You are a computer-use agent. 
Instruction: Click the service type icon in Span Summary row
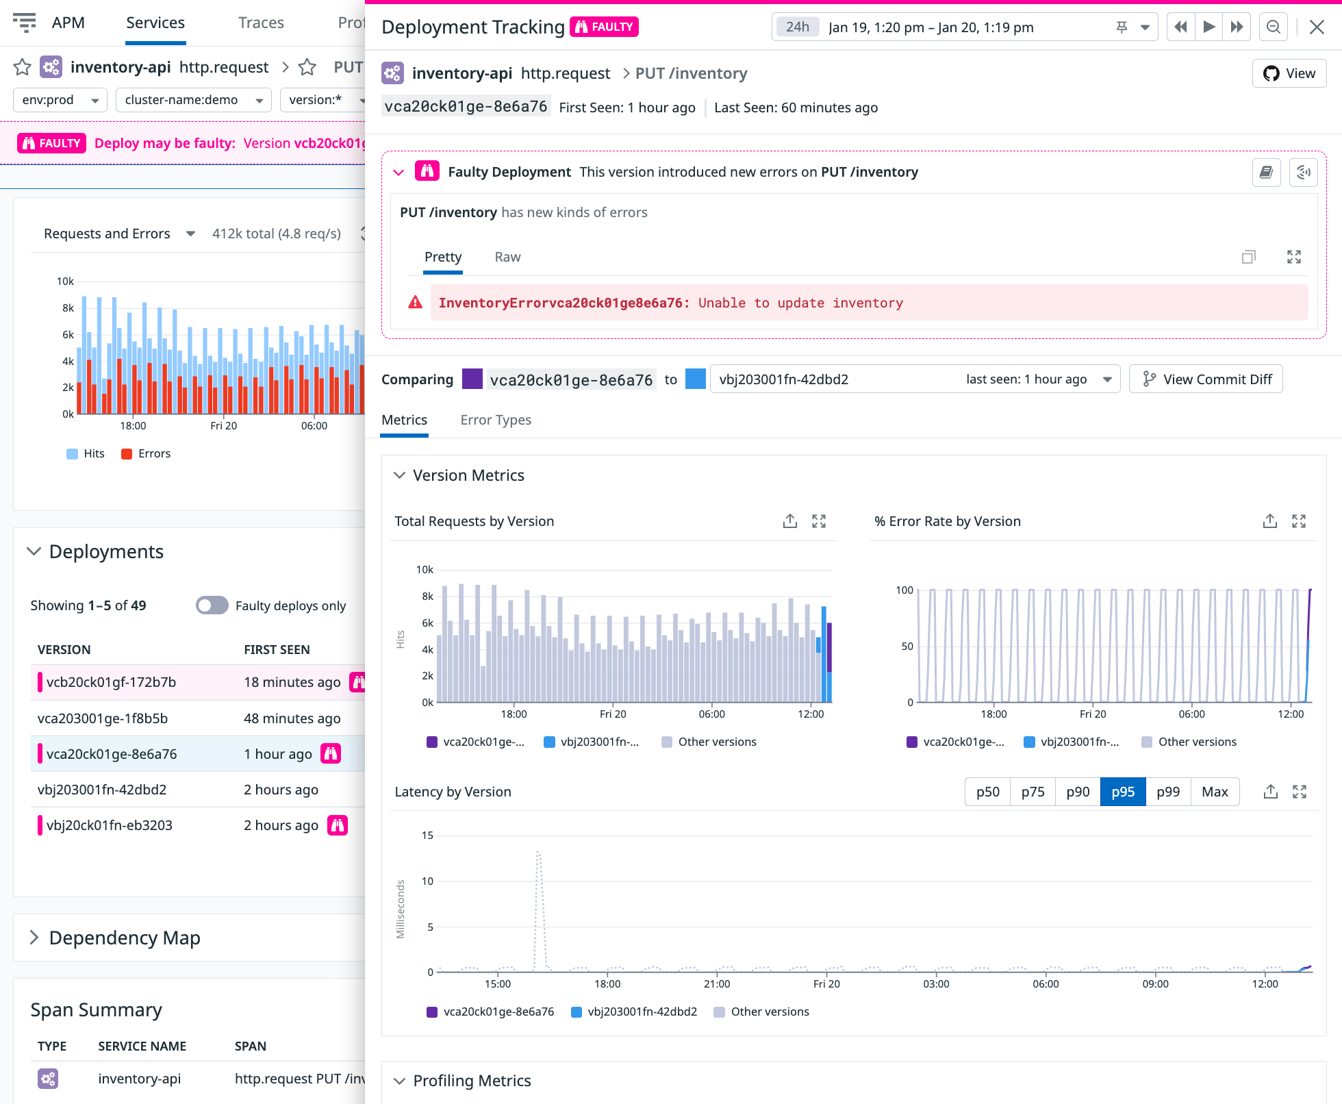(x=48, y=1079)
